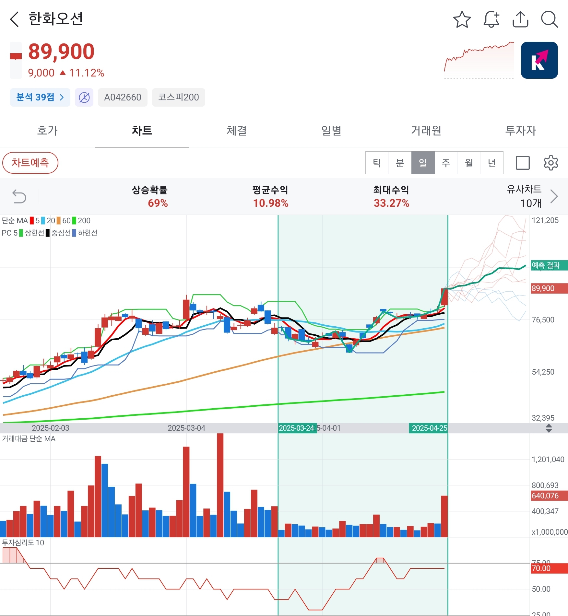Click MA 60 orange color swatch
The width and height of the screenshot is (568, 616).
[x=59, y=221]
